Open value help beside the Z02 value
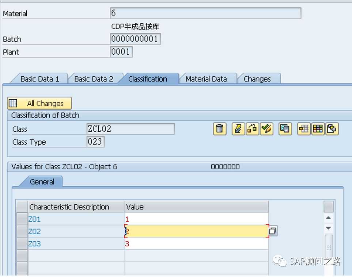Image resolution: width=352 pixels, height=277 pixels. pyautogui.click(x=273, y=231)
